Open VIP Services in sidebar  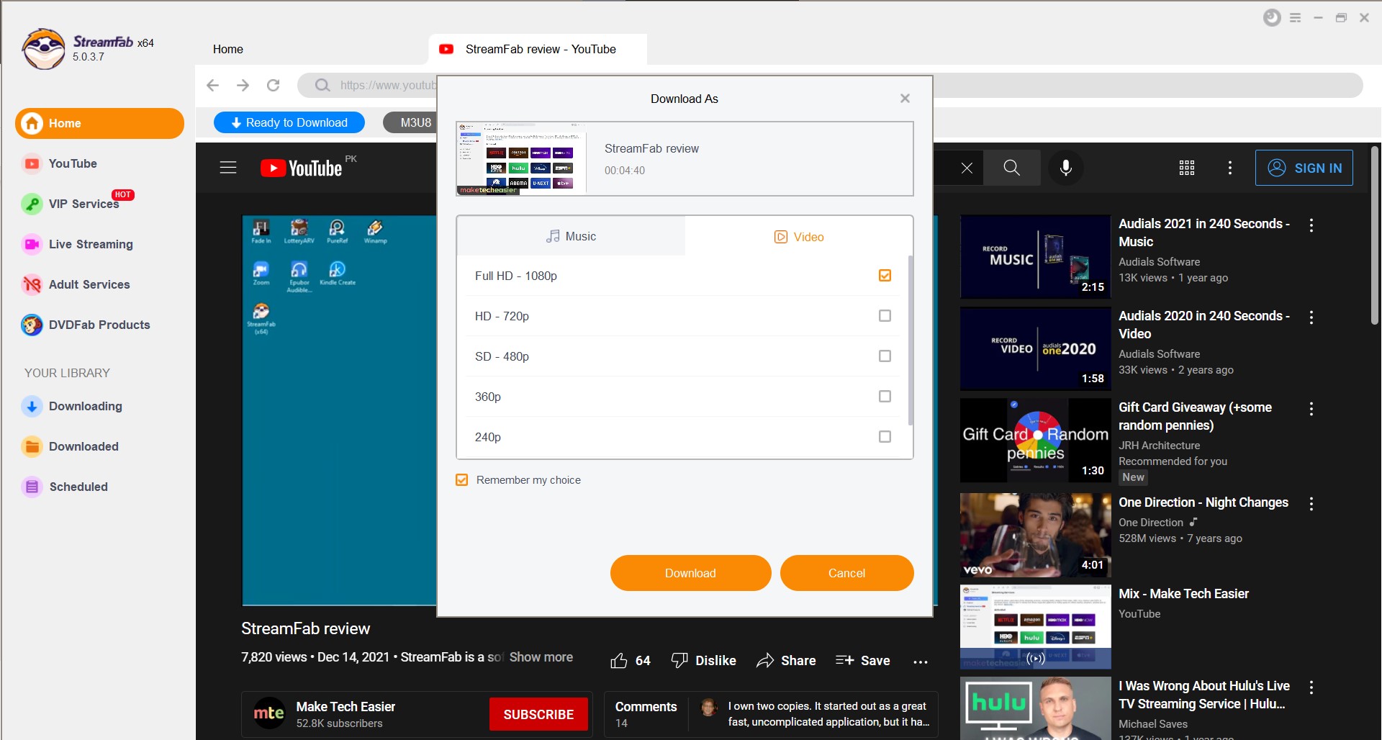click(78, 204)
